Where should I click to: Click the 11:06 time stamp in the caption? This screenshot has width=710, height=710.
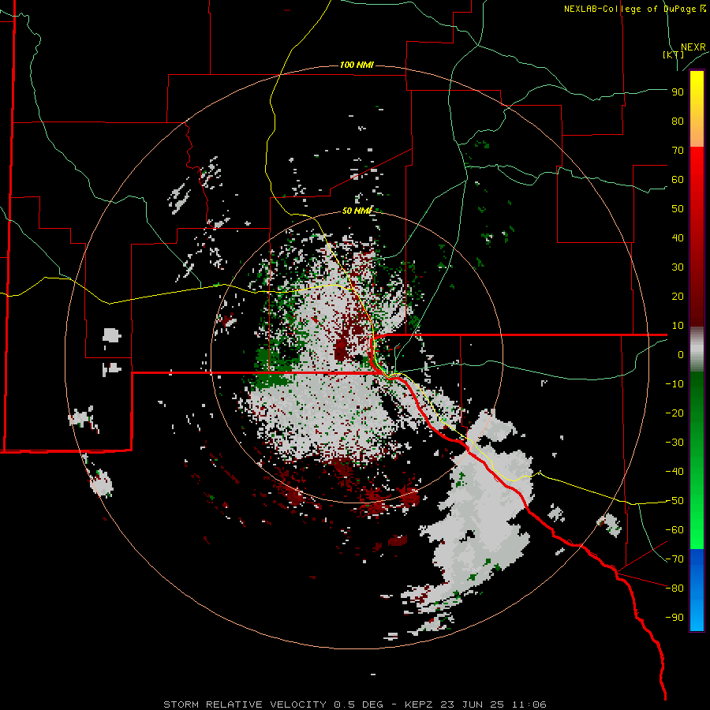pyautogui.click(x=529, y=704)
